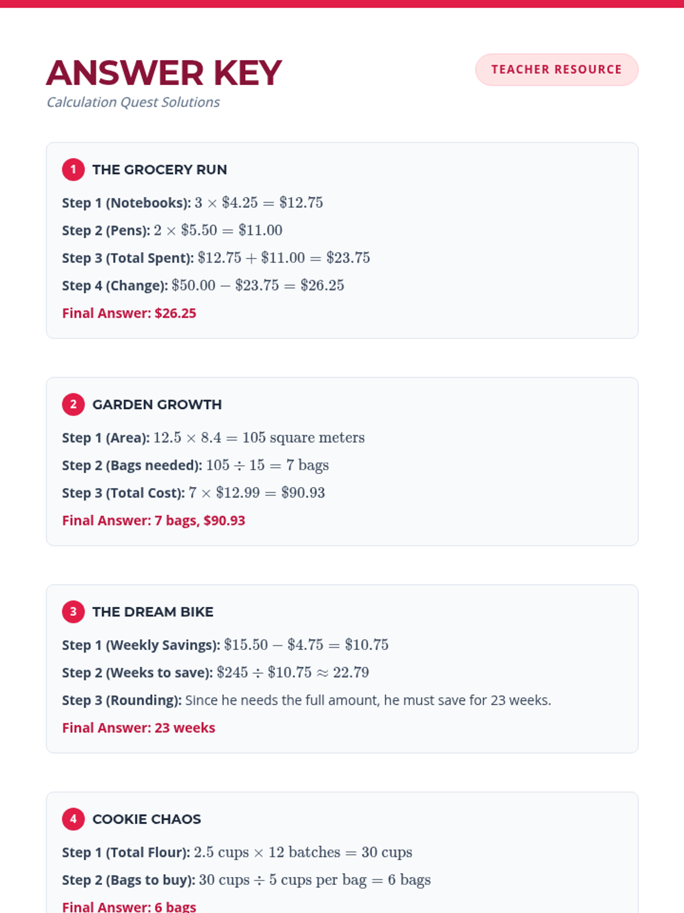Click the Step 4 Change calculation line

point(203,285)
